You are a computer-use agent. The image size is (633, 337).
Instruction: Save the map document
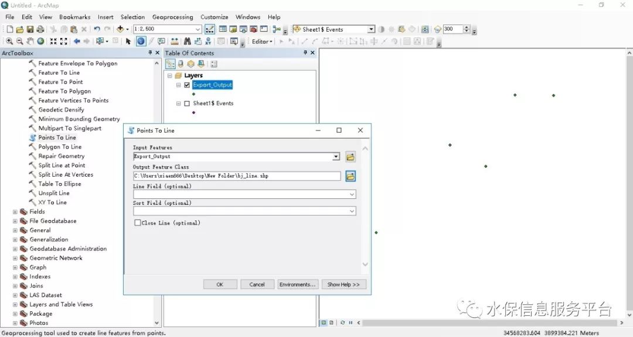click(x=30, y=29)
